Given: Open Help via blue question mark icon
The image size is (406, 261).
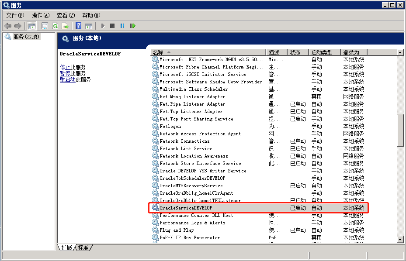Looking at the screenshot, I should 79,26.
